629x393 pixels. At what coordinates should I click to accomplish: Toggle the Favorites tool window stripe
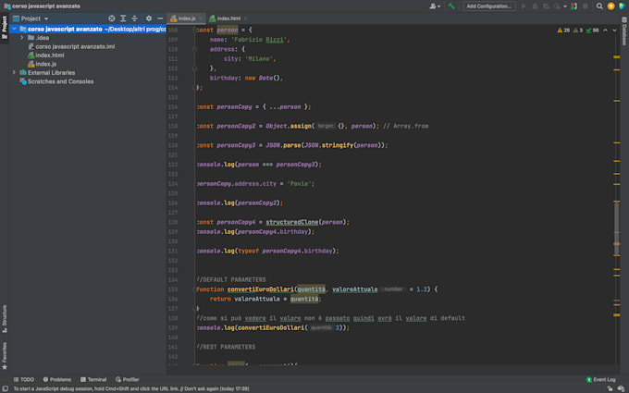[x=5, y=356]
